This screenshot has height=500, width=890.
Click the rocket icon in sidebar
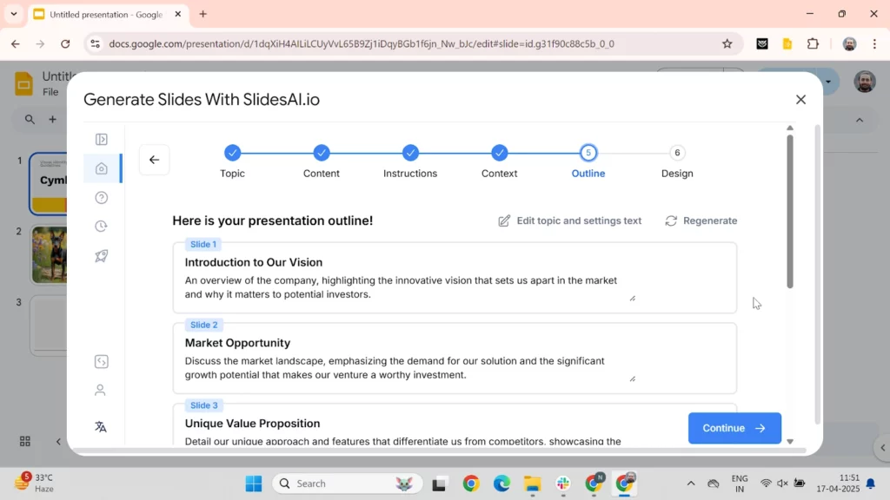coord(102,256)
